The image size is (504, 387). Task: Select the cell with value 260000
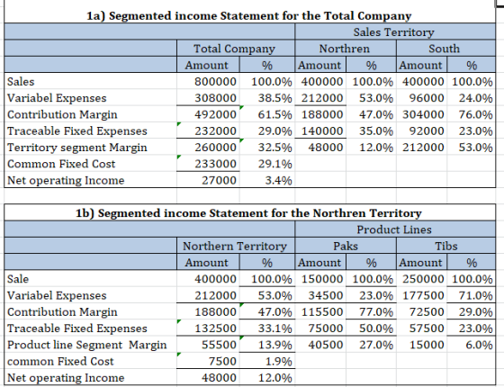[x=208, y=148]
